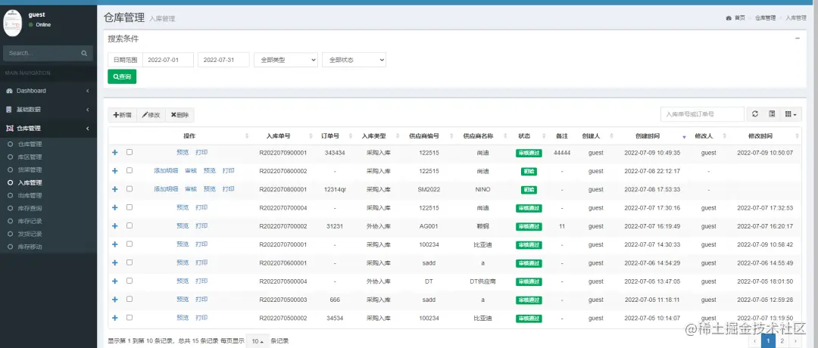Expand the Dashboard sidebar menu

[48, 91]
